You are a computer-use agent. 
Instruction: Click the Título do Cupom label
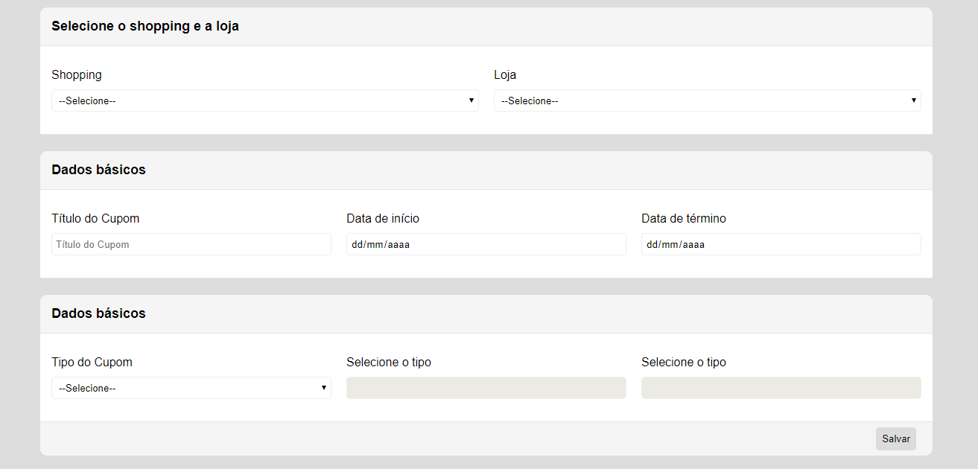pos(95,218)
